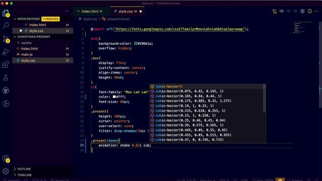Click the #296b1a color swatch
322x181 pixels.
point(135,44)
